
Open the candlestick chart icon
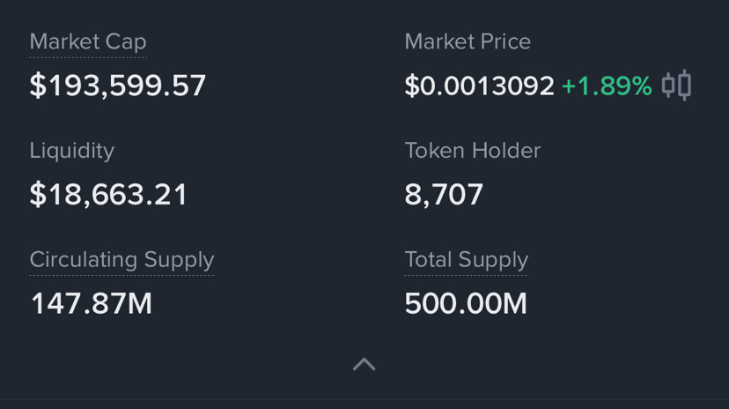coord(676,86)
